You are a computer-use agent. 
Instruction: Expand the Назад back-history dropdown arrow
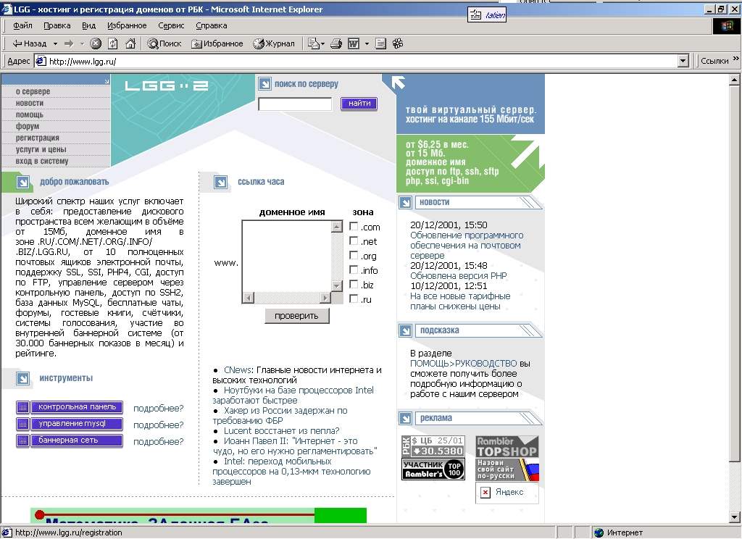coord(55,44)
